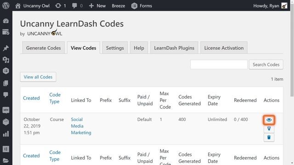Viewport: 294px width, 165px height.
Task: Open the License Activation tab
Action: pyautogui.click(x=224, y=48)
